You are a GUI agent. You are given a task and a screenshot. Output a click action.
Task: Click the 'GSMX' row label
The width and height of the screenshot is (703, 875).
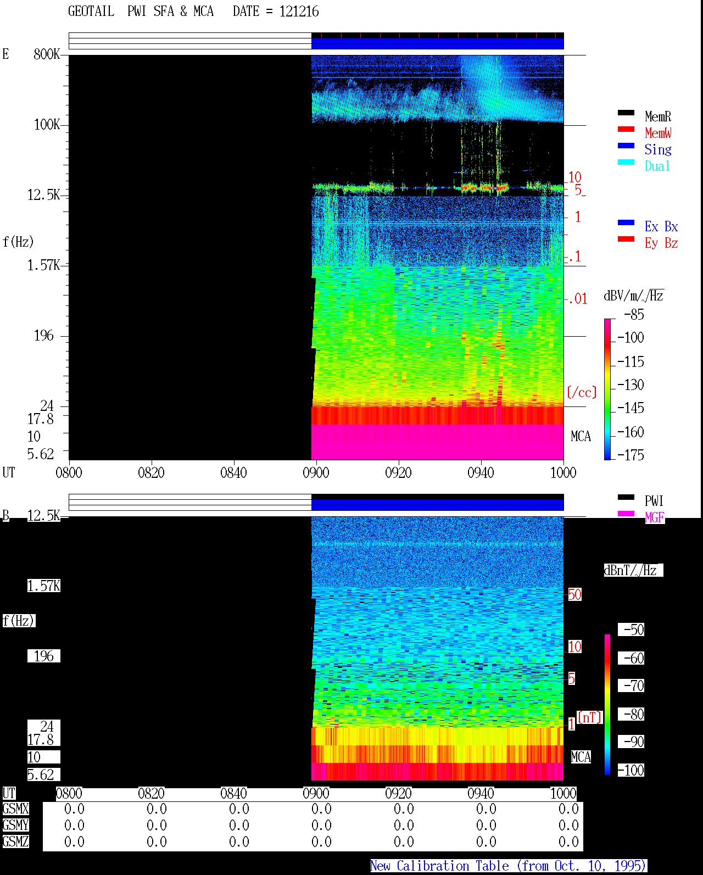(15, 809)
